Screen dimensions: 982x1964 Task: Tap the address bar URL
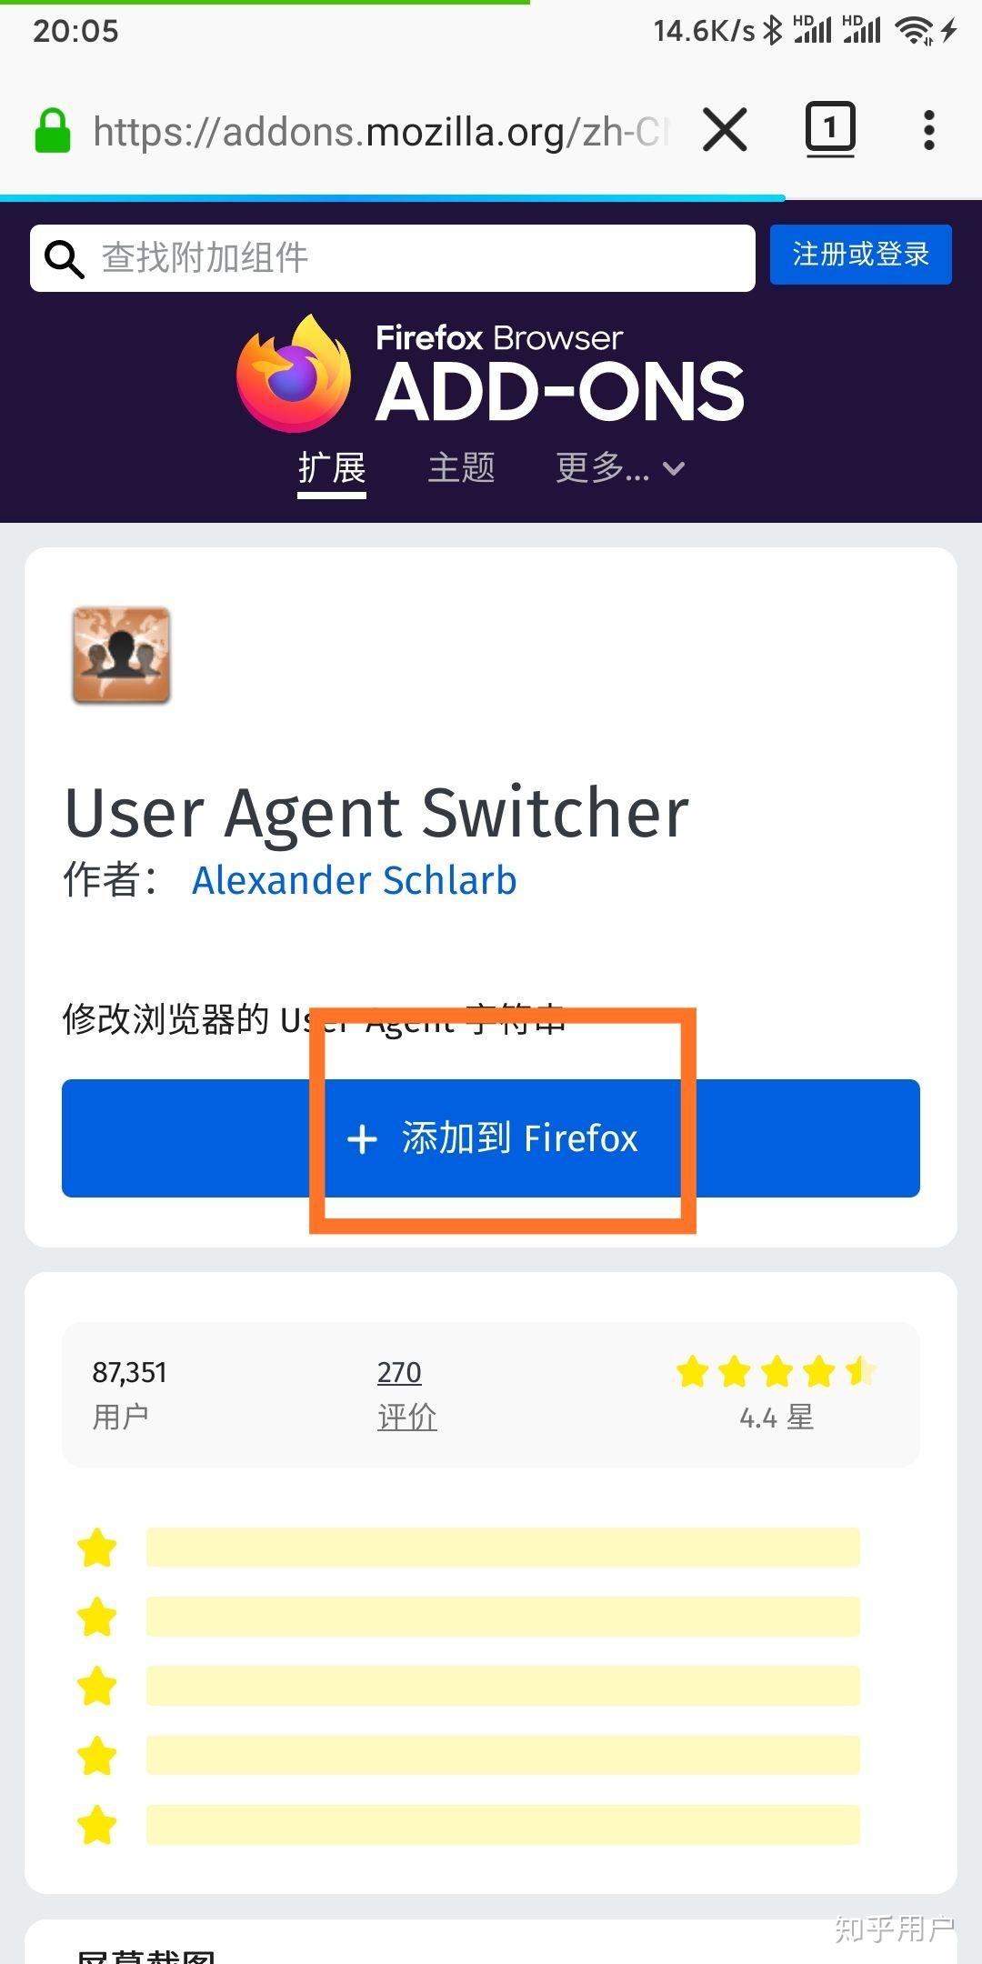coord(380,132)
